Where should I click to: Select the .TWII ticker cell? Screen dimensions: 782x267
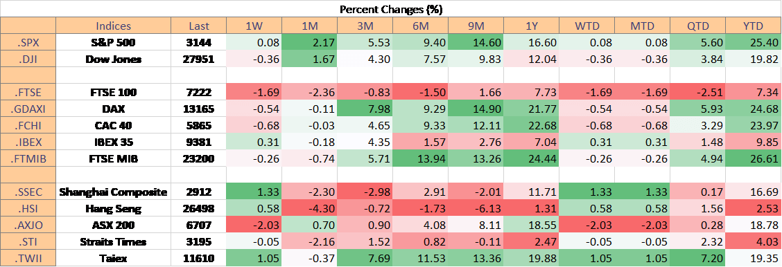28,258
